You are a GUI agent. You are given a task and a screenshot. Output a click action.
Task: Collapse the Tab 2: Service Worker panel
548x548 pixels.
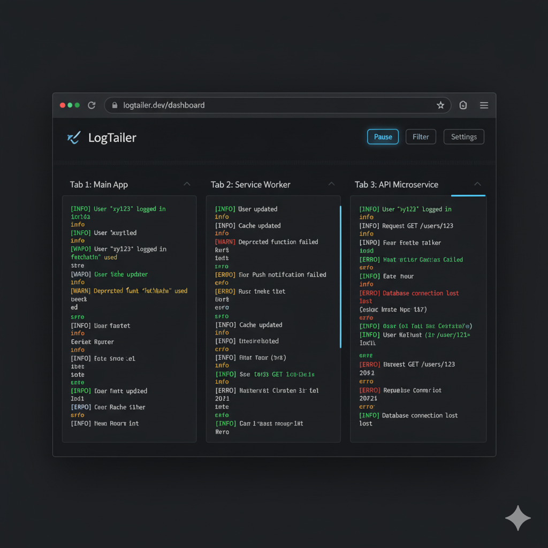[x=331, y=184]
